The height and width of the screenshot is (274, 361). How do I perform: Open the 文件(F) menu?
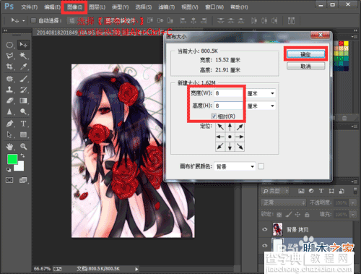coord(29,7)
